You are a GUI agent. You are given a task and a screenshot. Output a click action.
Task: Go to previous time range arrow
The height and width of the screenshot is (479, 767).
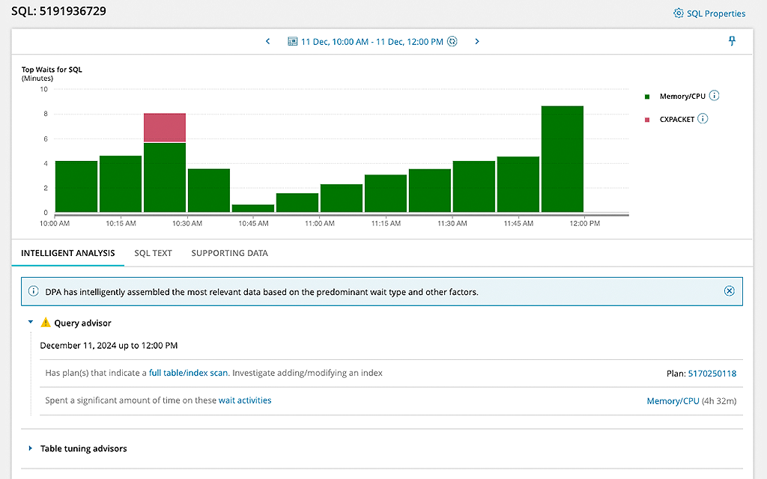coord(268,42)
